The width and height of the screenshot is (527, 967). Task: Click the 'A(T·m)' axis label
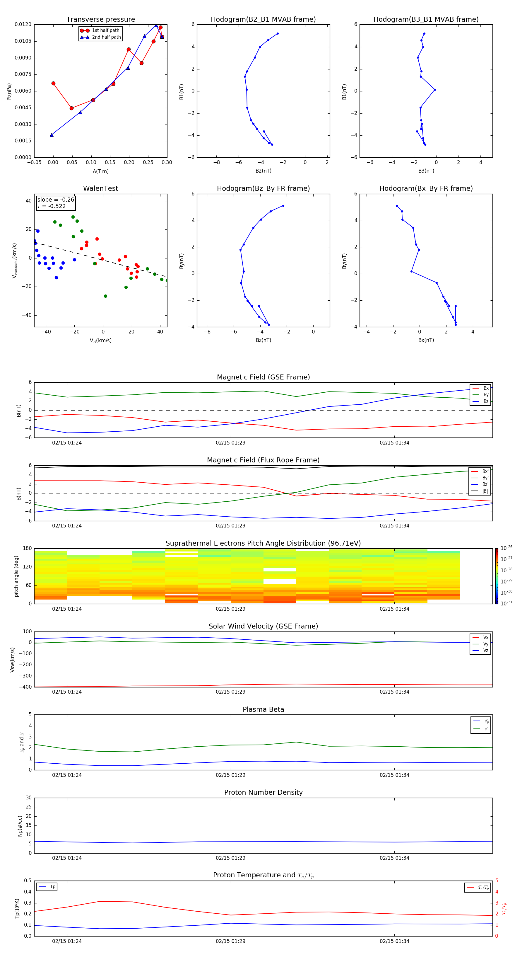[100, 171]
